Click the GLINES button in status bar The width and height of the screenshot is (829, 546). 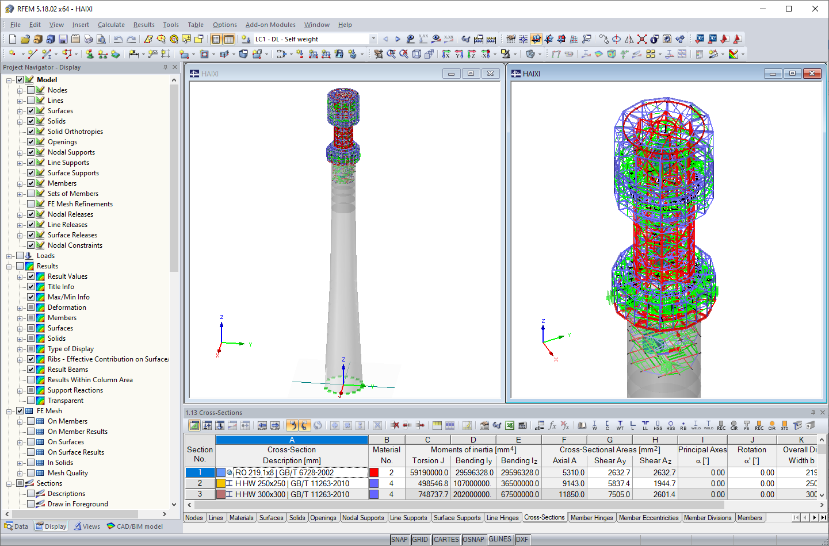500,539
